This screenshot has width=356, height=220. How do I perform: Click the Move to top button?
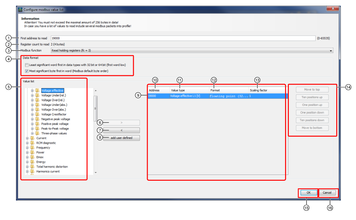(x=312, y=90)
